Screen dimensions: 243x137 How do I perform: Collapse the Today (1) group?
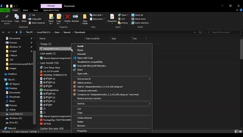(39, 44)
